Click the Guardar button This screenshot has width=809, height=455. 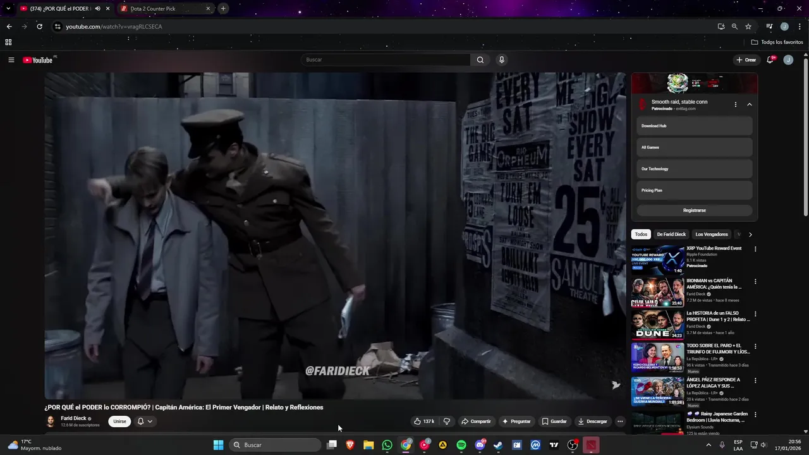click(x=554, y=422)
